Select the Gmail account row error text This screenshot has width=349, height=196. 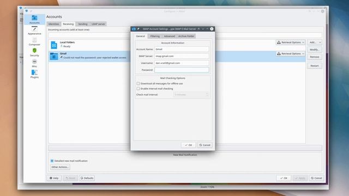[95, 58]
